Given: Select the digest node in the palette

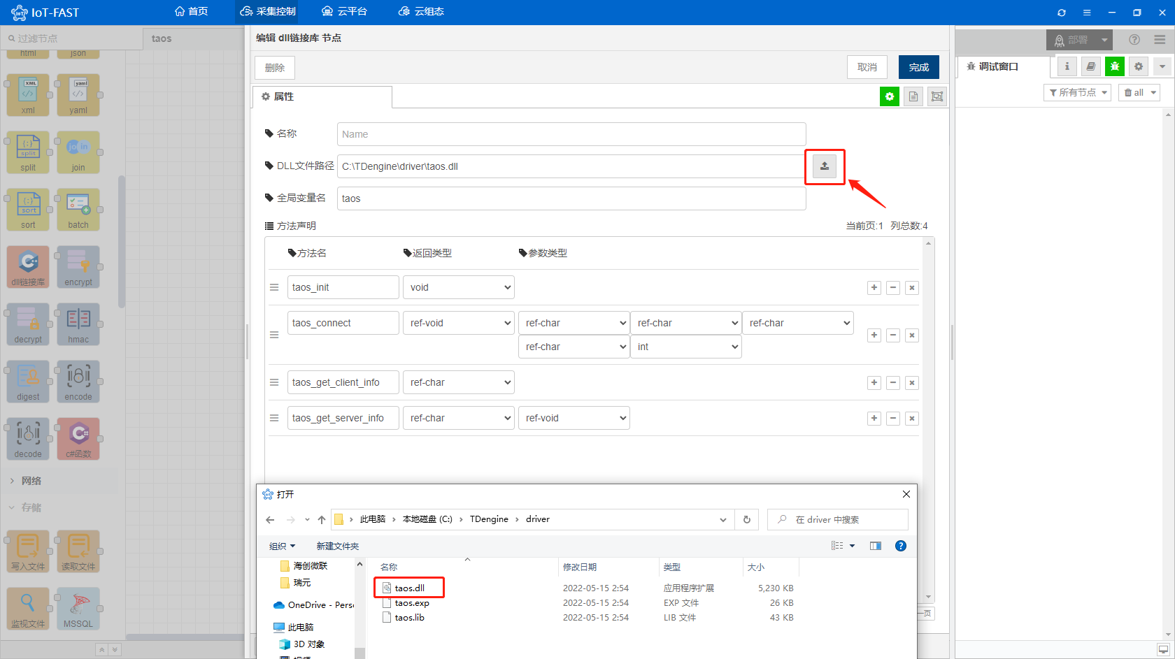Looking at the screenshot, I should 28,382.
